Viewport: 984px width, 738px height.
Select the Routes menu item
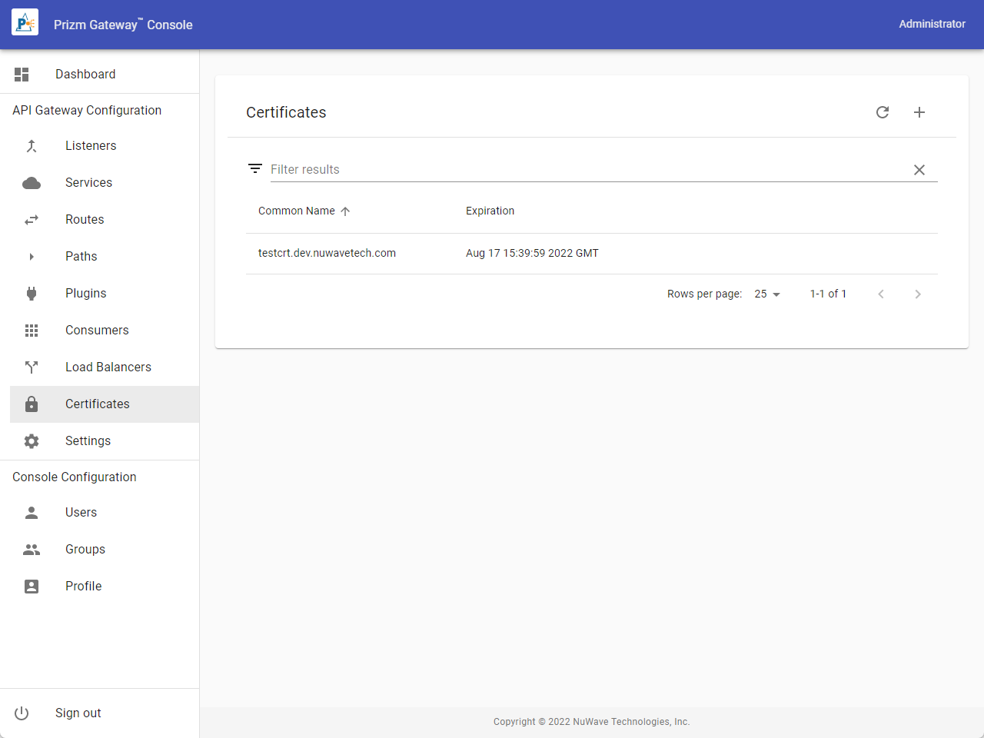pyautogui.click(x=85, y=220)
